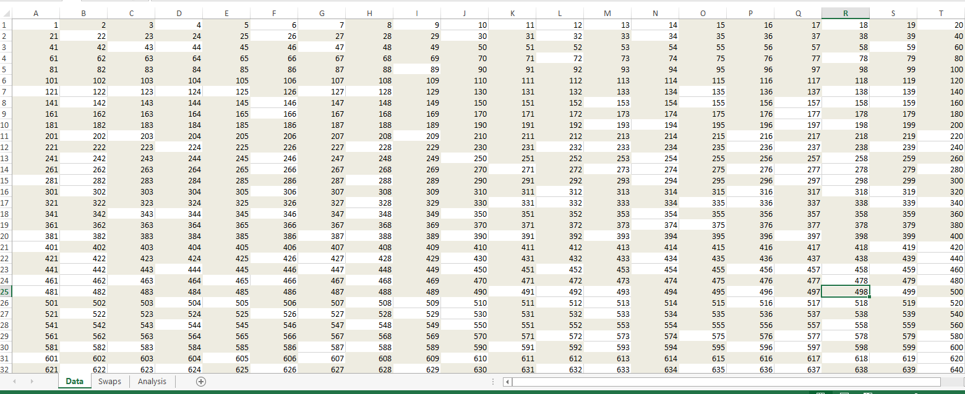Select column D header
965x394 pixels.
[x=179, y=13]
